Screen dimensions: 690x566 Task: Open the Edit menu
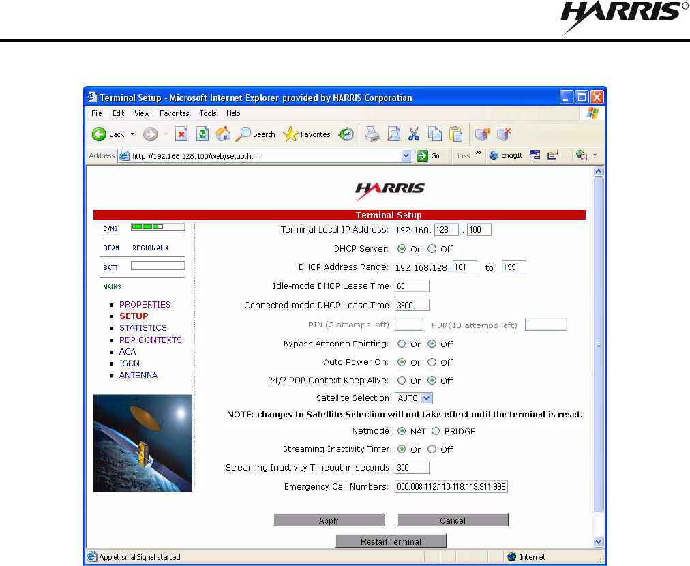click(x=118, y=113)
